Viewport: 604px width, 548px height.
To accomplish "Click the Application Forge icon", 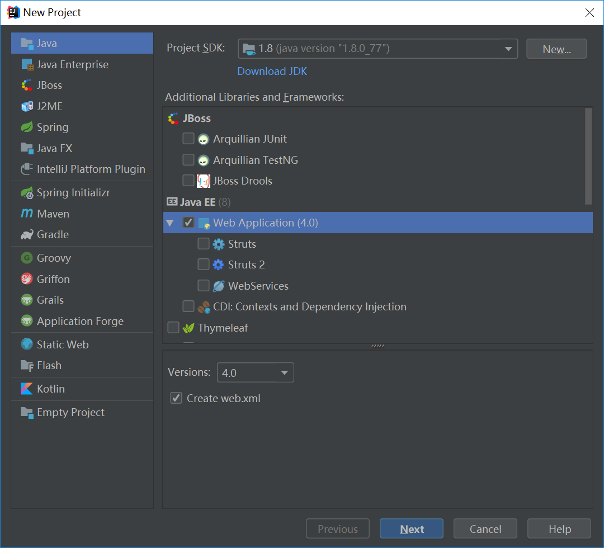I will pyautogui.click(x=27, y=321).
